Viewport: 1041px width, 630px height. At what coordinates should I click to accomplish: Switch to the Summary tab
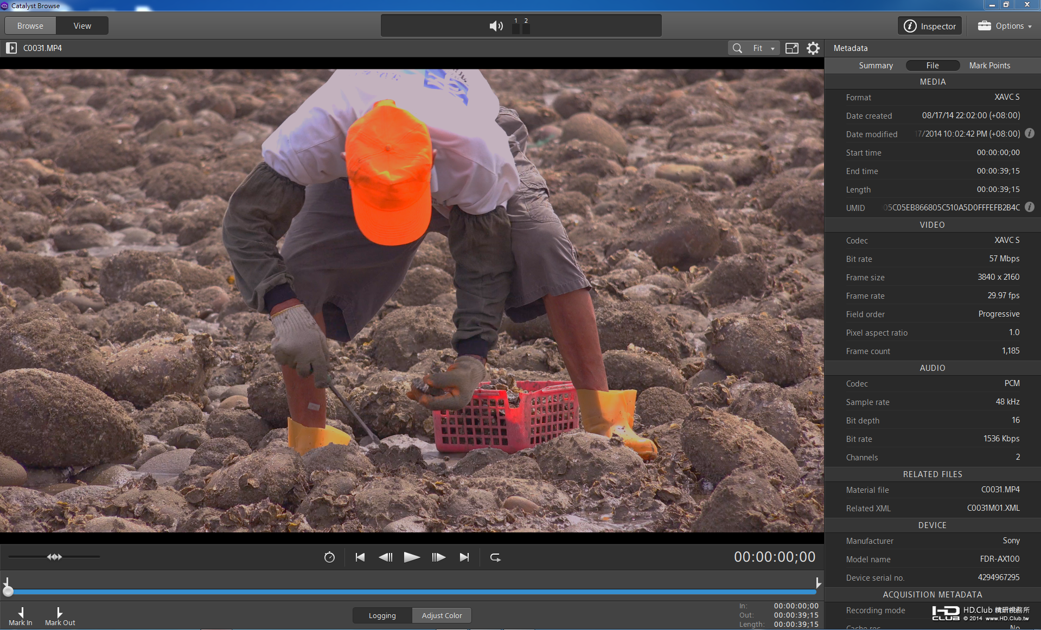pyautogui.click(x=876, y=66)
